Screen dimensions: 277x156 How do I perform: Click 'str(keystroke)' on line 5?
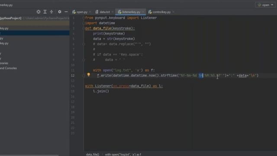[x=121, y=39]
